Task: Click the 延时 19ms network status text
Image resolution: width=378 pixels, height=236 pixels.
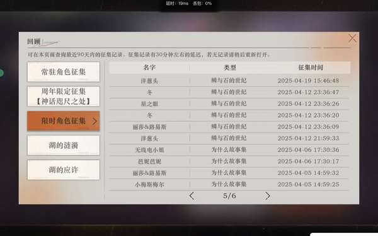Action: [177, 3]
